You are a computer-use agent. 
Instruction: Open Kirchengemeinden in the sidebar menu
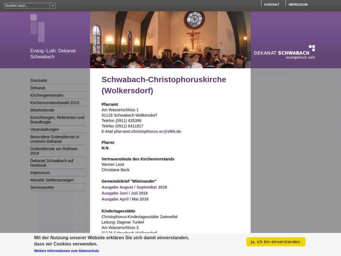point(47,95)
